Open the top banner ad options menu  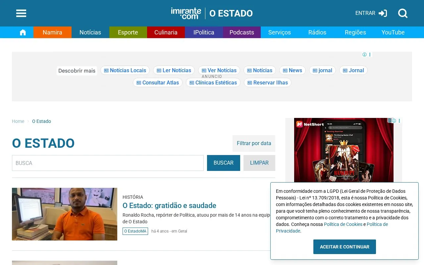tap(370, 55)
